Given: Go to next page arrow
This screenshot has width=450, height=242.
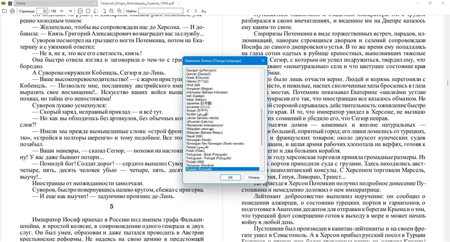Looking at the screenshot, I should click(70, 11).
